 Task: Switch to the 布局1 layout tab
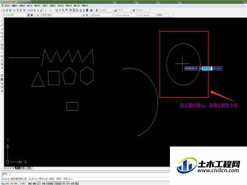coord(23,168)
